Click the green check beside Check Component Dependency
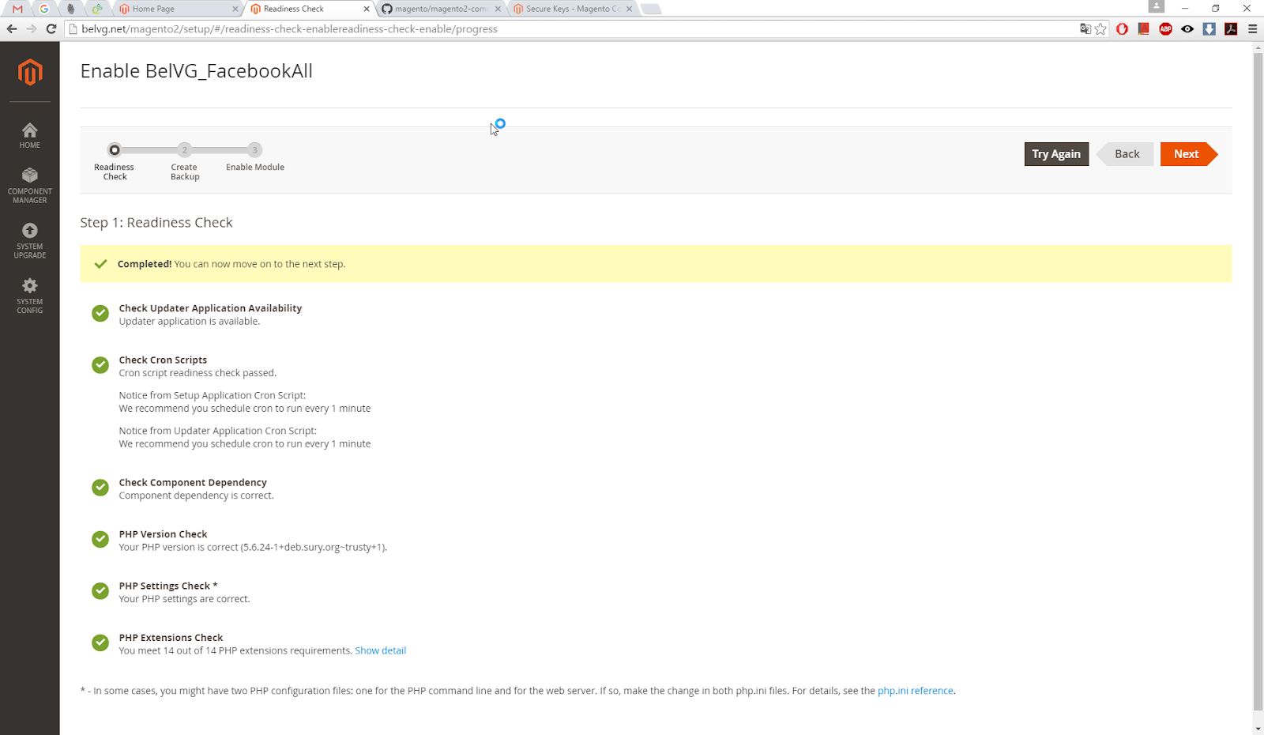The height and width of the screenshot is (735, 1264). [x=100, y=487]
